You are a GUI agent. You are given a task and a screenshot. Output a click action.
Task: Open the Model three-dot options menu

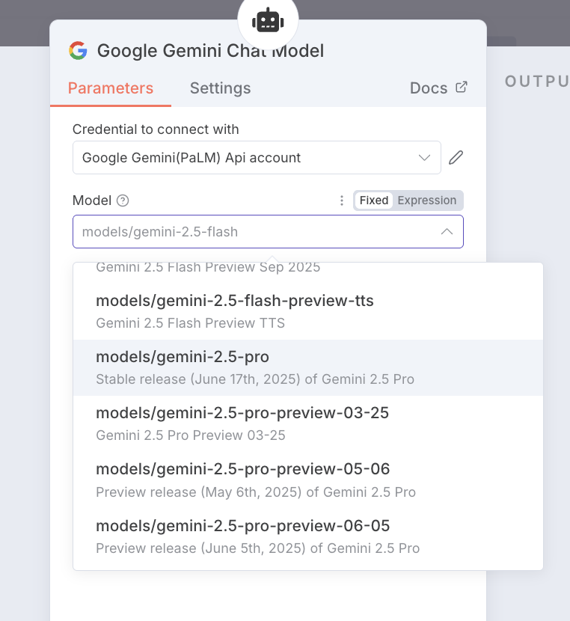[x=342, y=201]
